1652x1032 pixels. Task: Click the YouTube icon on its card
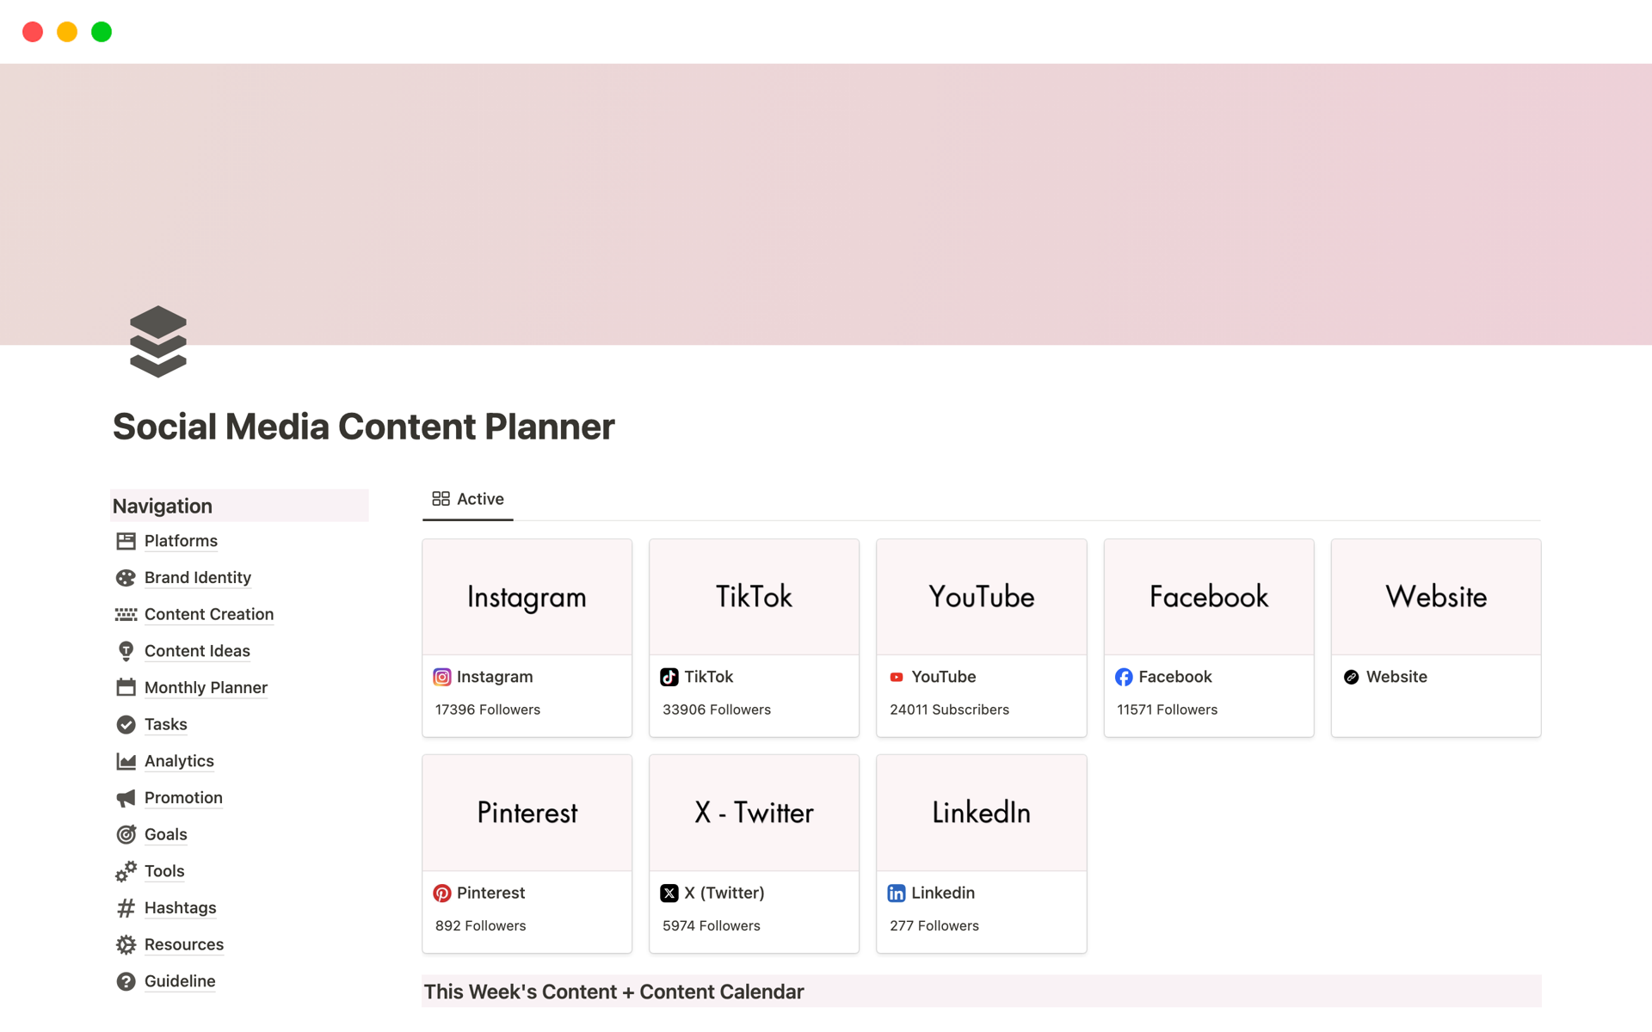pos(897,677)
